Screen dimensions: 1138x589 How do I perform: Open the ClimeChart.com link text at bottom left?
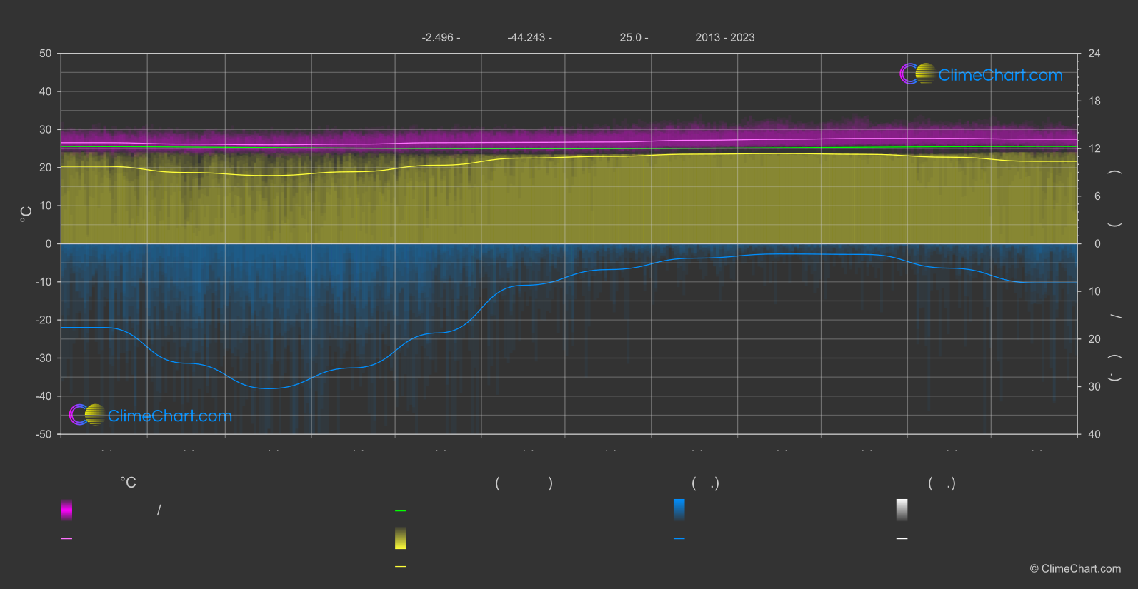pyautogui.click(x=170, y=416)
